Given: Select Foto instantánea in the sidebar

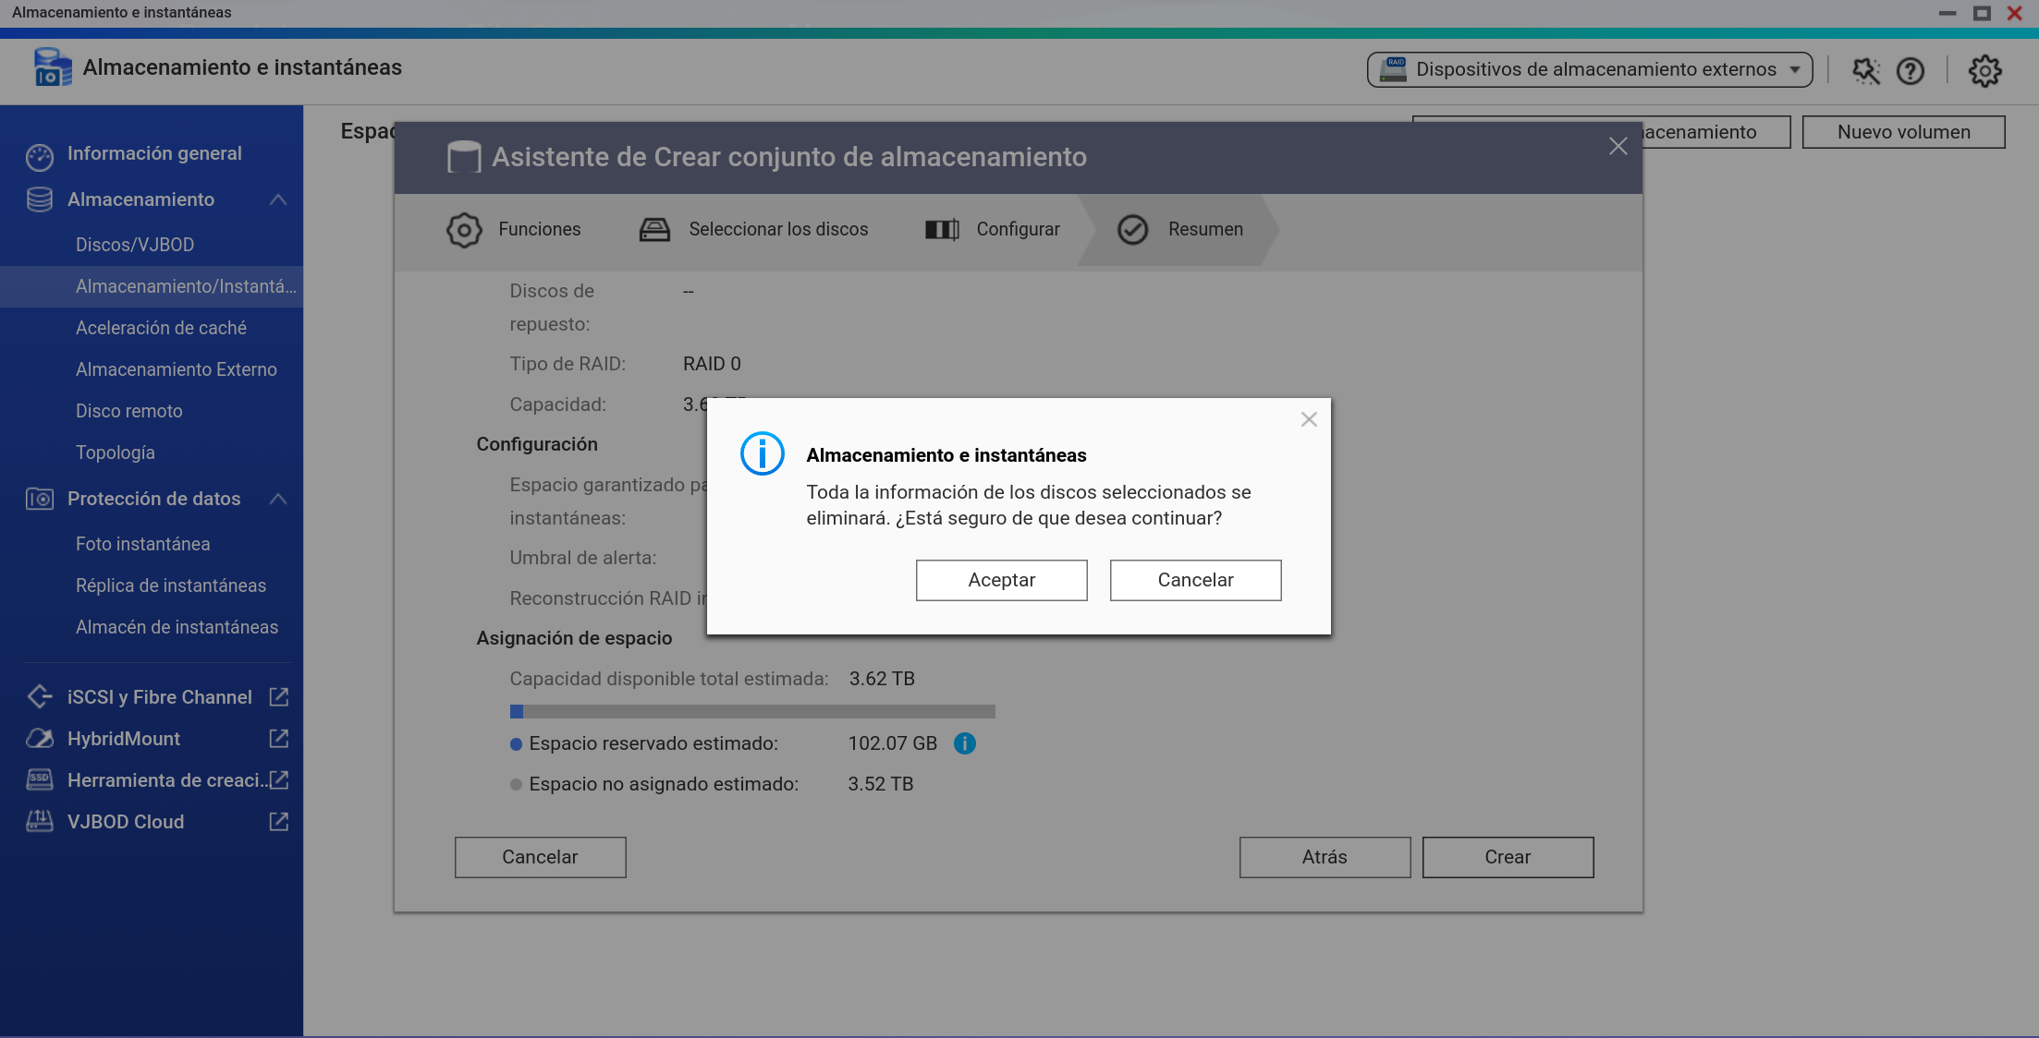Looking at the screenshot, I should coord(142,544).
